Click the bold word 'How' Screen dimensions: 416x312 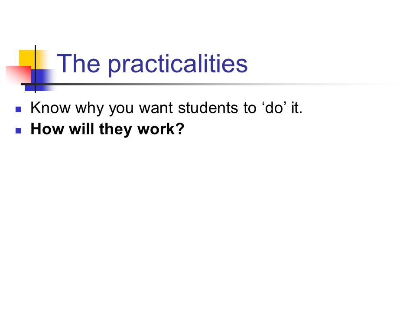[48, 129]
